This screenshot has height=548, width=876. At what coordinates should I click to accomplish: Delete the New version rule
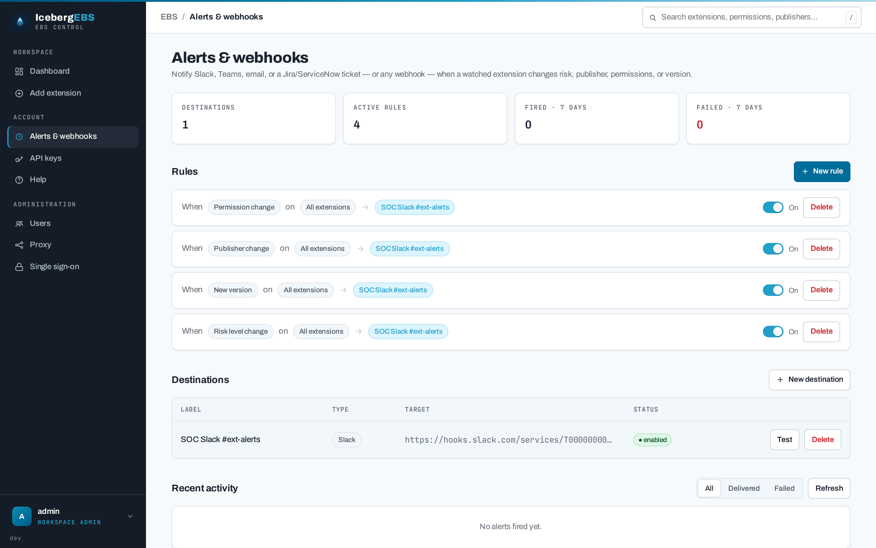click(x=821, y=290)
